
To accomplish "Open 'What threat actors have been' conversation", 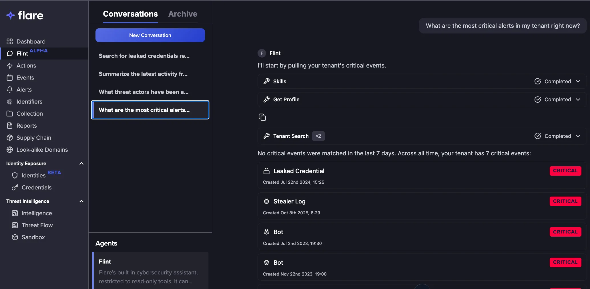I will (150, 92).
